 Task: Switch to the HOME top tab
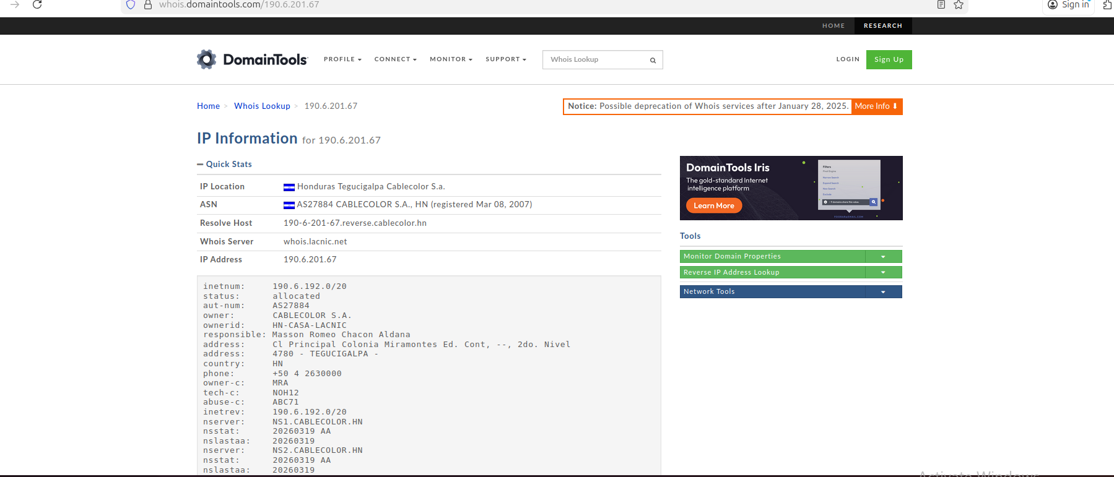pos(833,25)
